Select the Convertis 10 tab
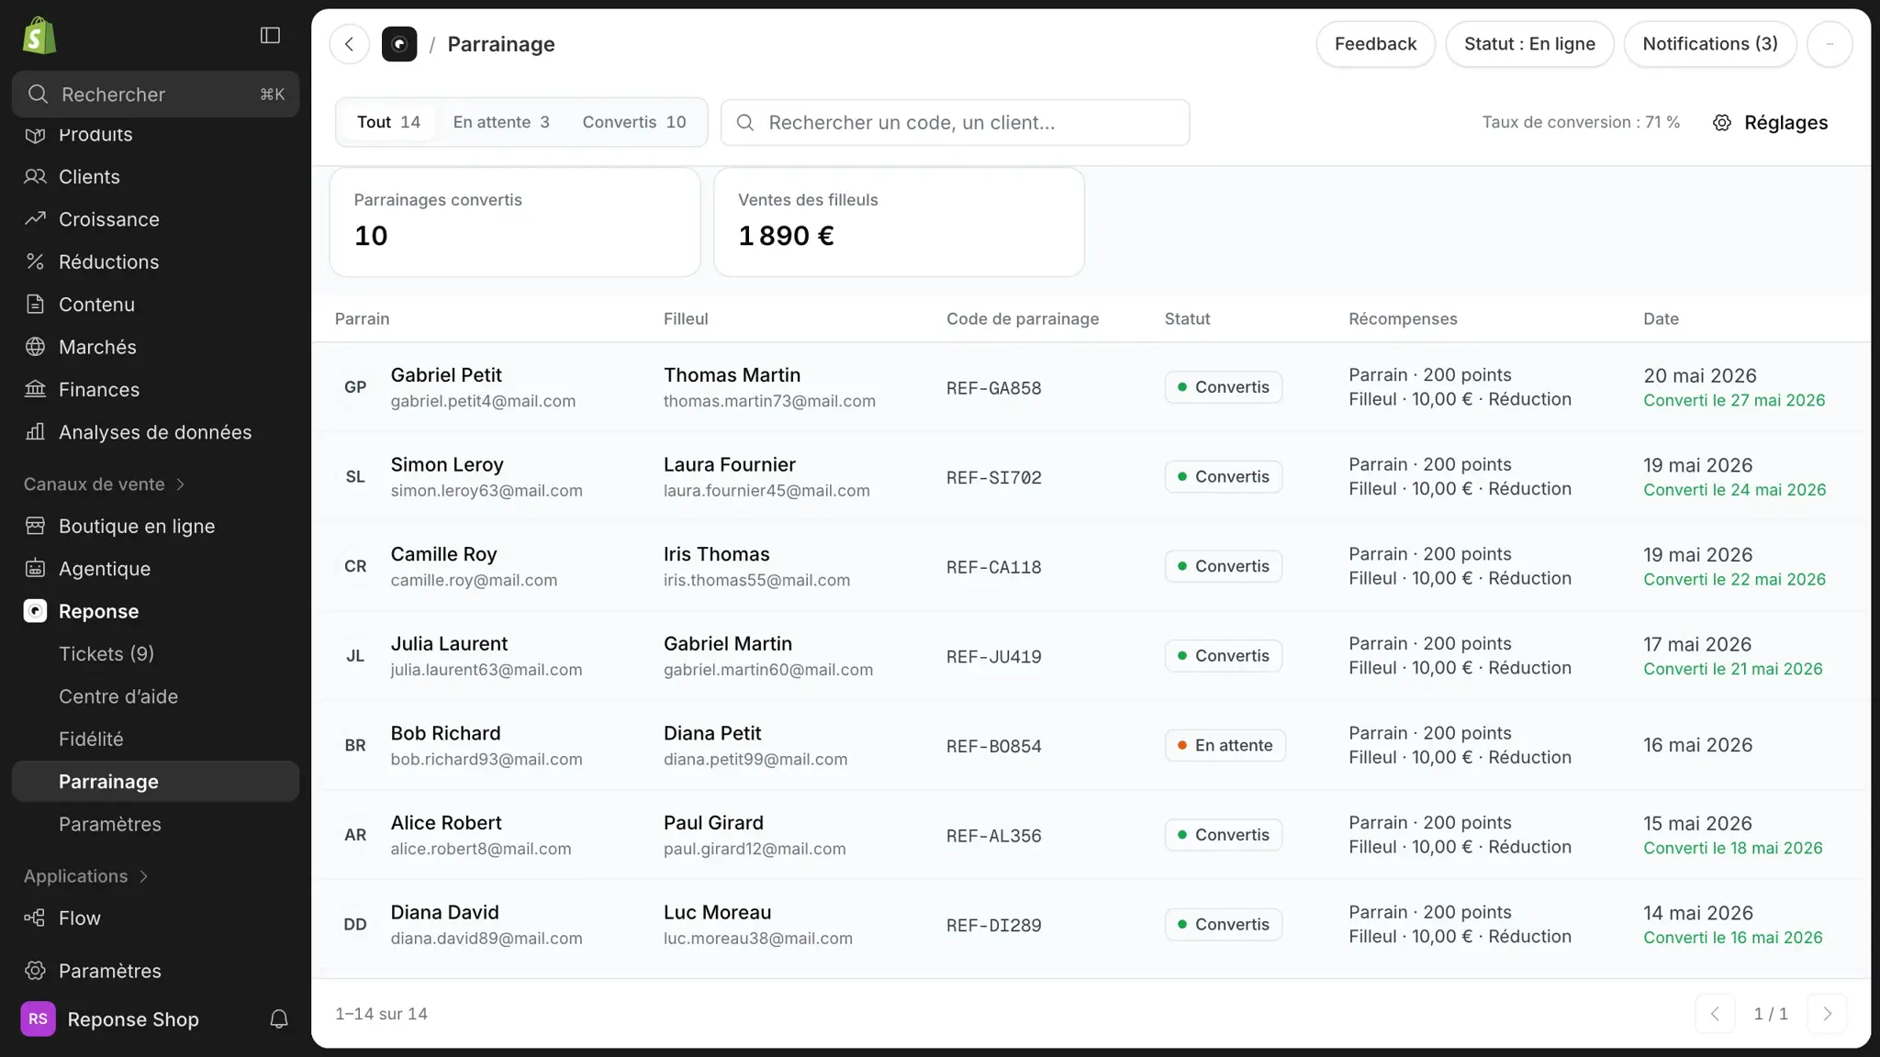Screen dimensions: 1880x1057 tap(634, 122)
